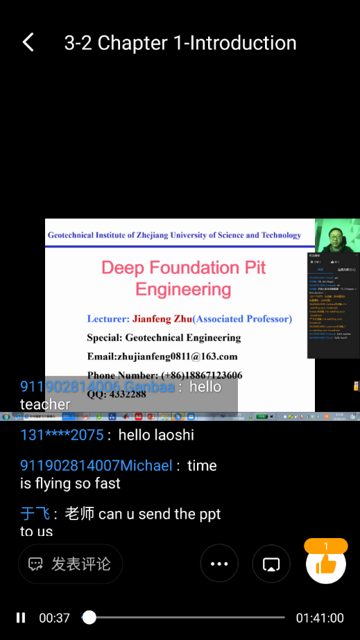Tap the screen cast icon

271,564
